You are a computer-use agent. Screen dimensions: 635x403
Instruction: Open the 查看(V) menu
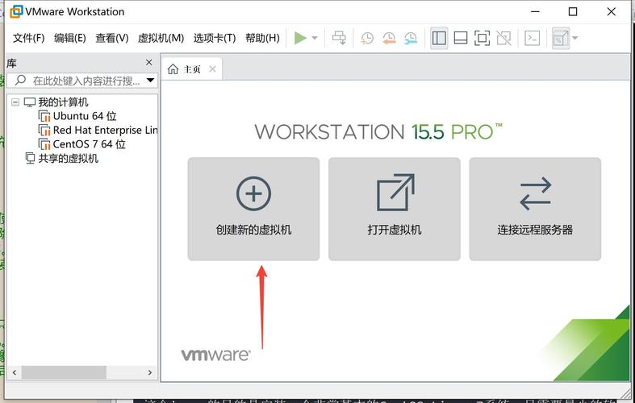coord(112,38)
